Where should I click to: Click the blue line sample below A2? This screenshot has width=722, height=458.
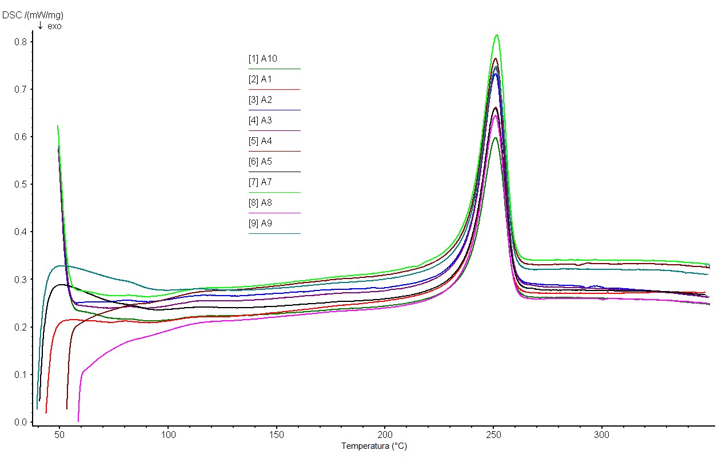274,110
